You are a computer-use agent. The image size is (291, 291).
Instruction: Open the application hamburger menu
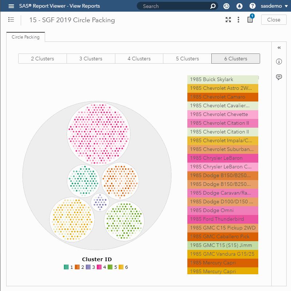pyautogui.click(x=11, y=6)
